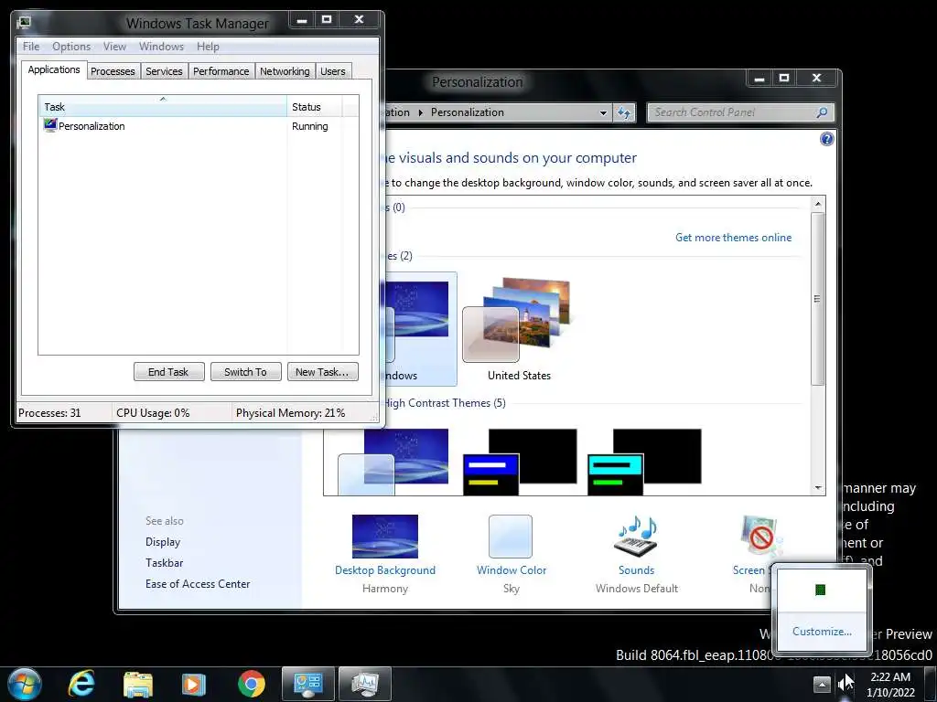
Task: Click the refresh button beside address bar
Action: [624, 112]
